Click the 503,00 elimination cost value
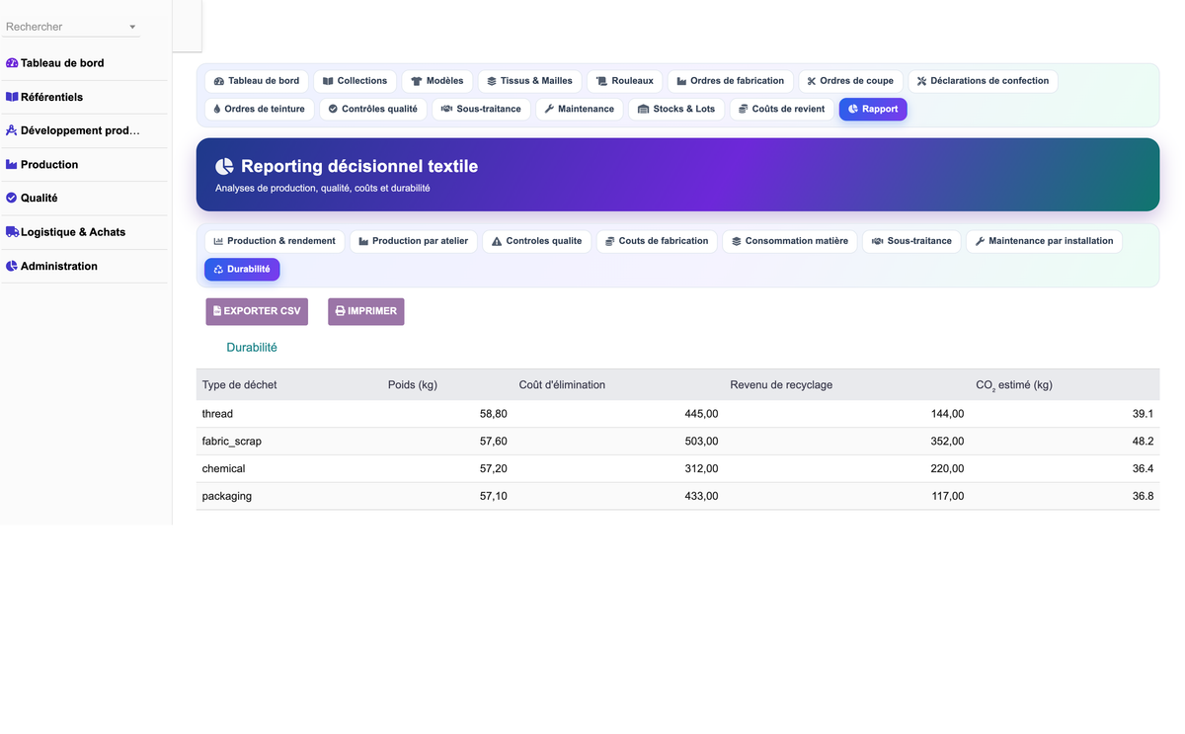This screenshot has width=1185, height=734. [x=701, y=442]
